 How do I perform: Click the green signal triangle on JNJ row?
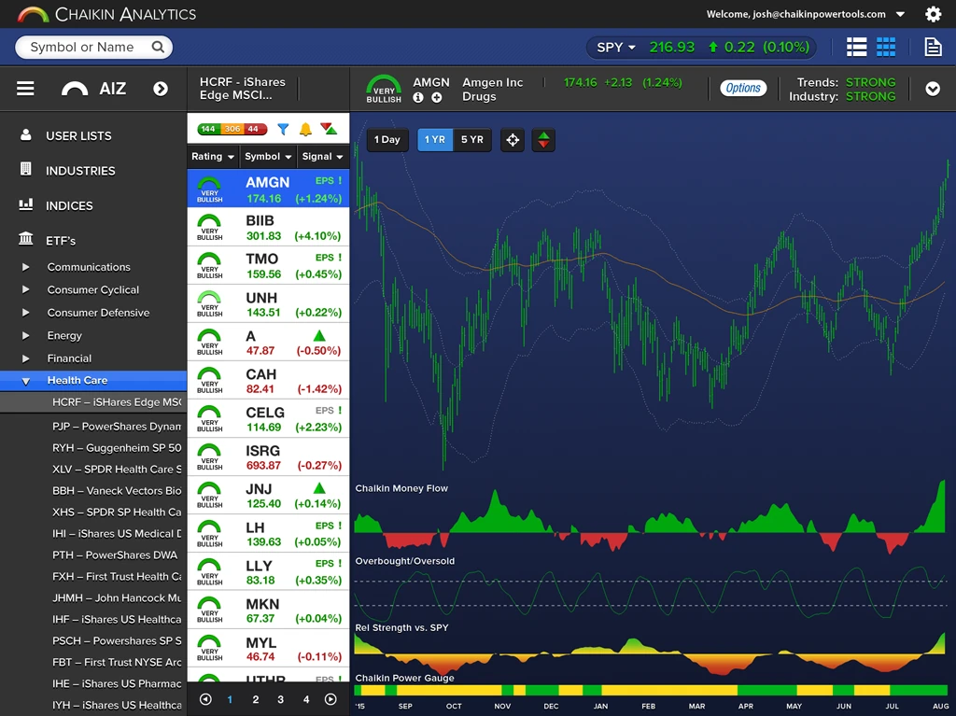[319, 488]
